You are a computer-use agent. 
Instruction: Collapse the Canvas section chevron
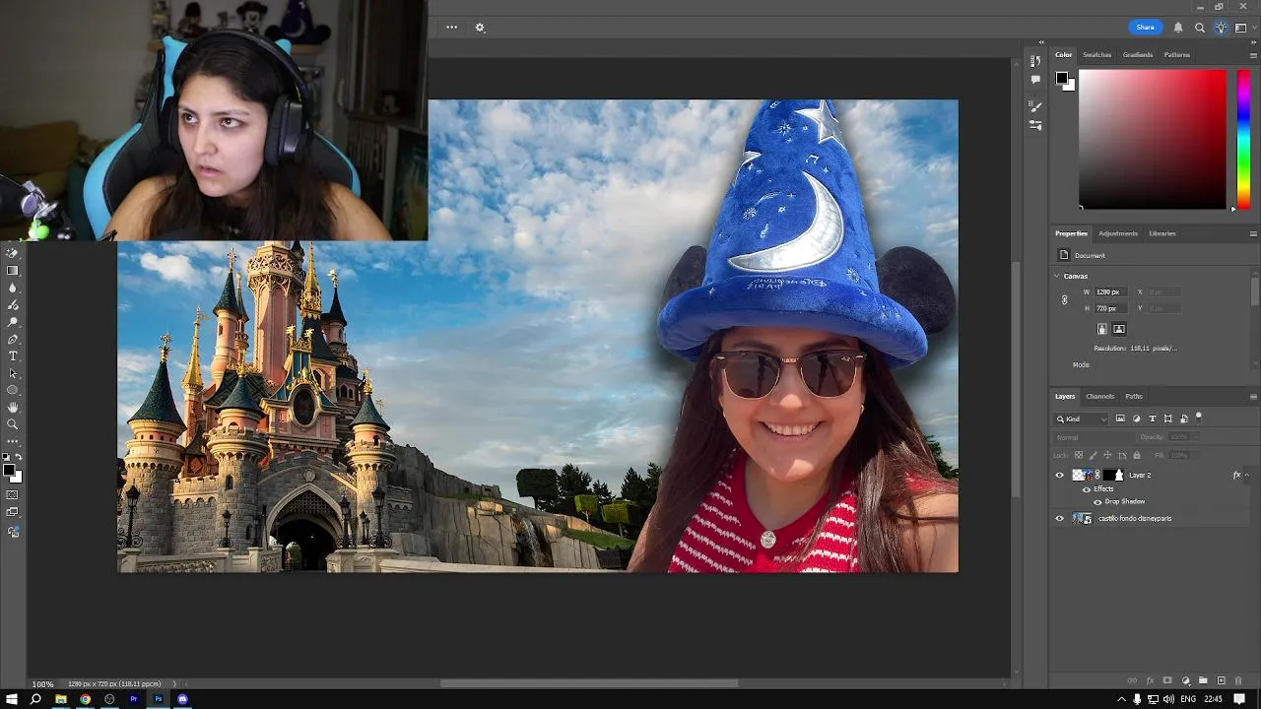1056,276
